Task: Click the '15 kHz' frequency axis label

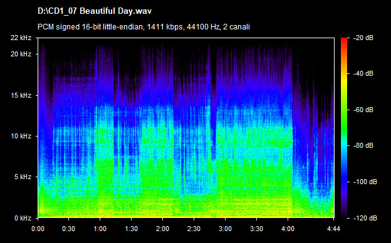Action: pos(21,95)
